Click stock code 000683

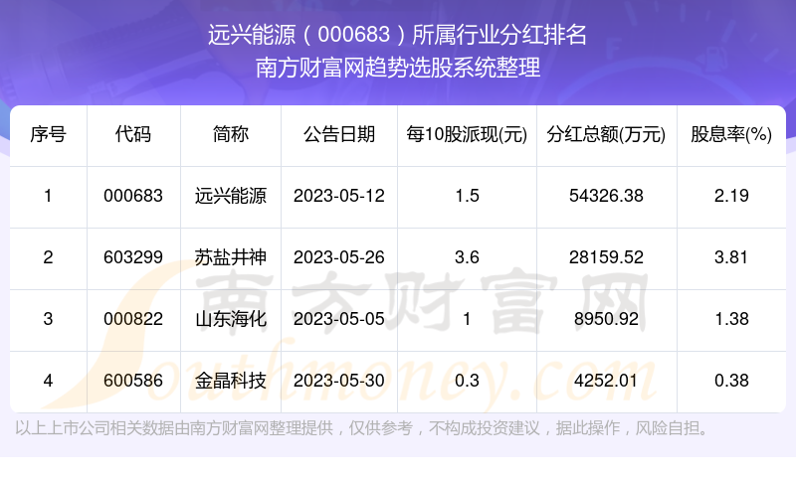point(133,196)
